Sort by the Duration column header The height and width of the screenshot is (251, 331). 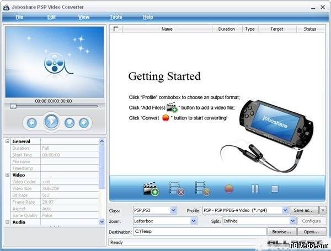[227, 29]
